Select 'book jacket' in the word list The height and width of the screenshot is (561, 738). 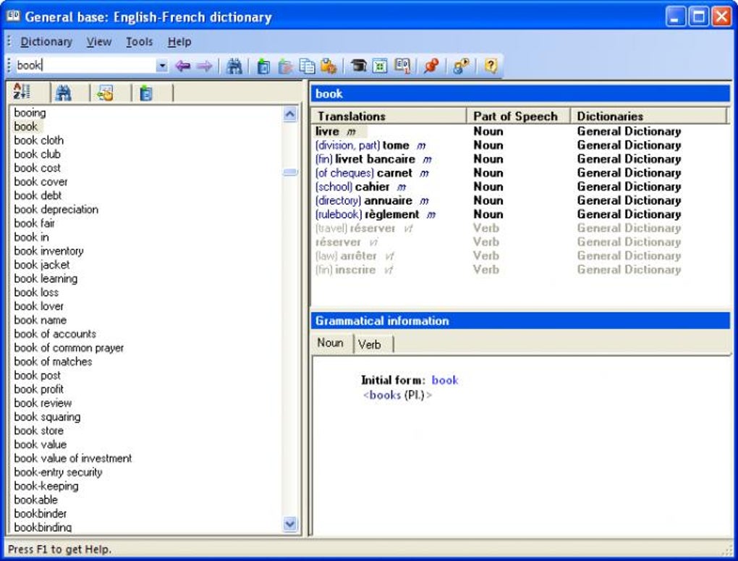(x=42, y=265)
